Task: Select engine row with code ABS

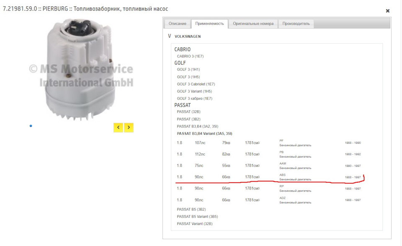Action: [269, 177]
